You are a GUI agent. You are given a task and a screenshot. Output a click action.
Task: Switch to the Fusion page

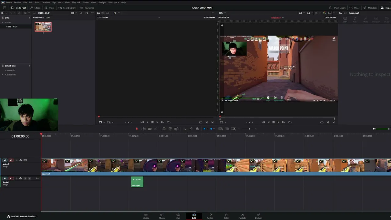click(x=210, y=216)
